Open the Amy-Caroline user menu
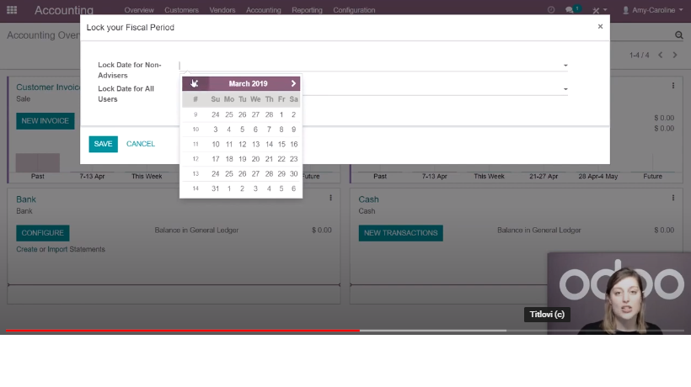This screenshot has width=691, height=387. click(653, 10)
